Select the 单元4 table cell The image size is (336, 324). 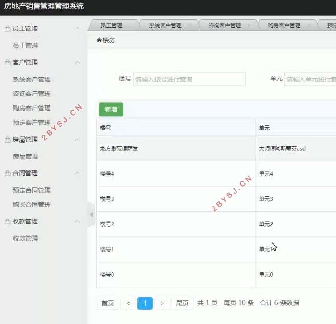(x=296, y=174)
